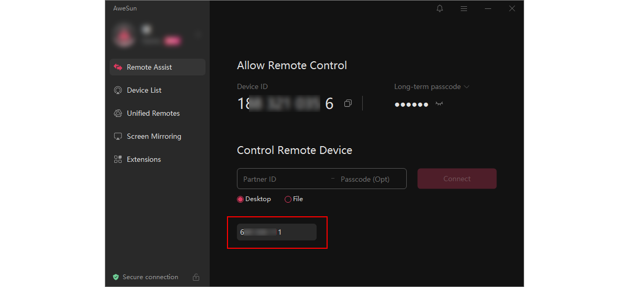The image size is (629, 287).
Task: Select the recent partner ID entry
Action: (276, 232)
